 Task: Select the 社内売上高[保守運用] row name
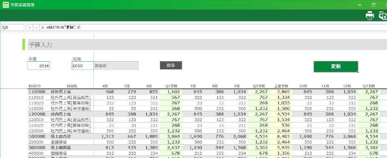tap(71, 131)
